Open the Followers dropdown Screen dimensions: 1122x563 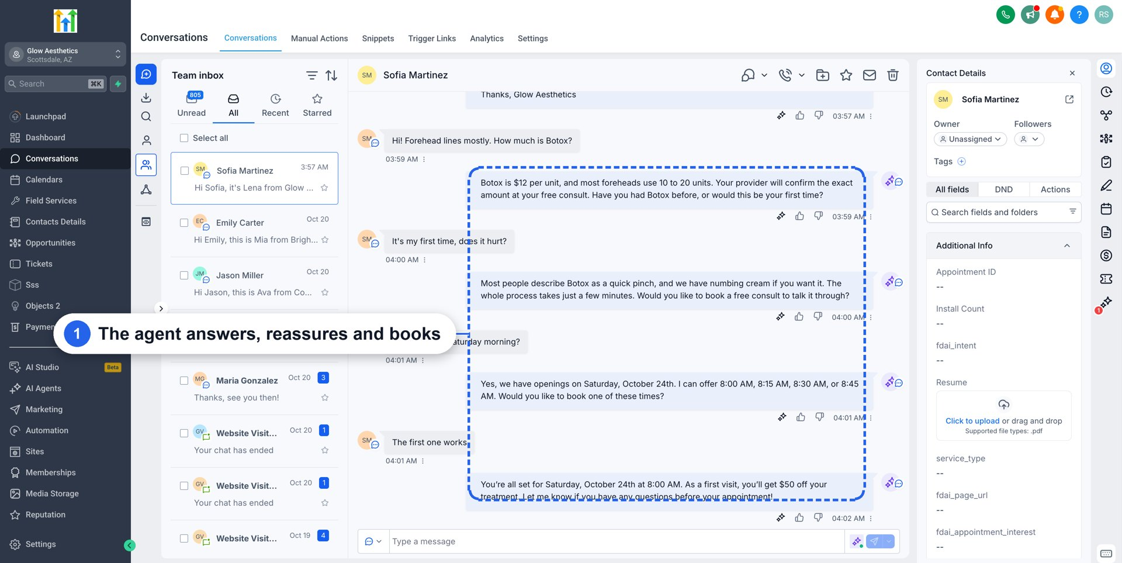[1029, 139]
